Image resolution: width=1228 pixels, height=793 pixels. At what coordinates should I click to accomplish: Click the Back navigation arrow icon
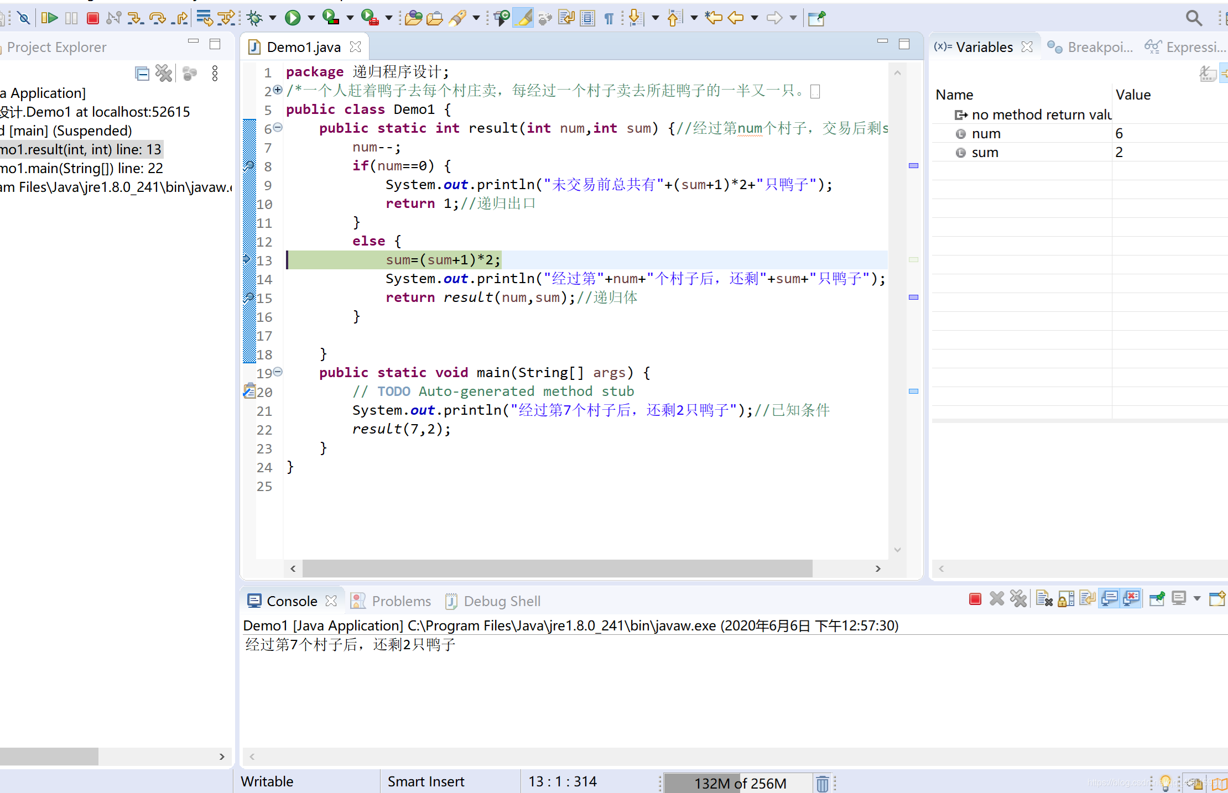[736, 18]
